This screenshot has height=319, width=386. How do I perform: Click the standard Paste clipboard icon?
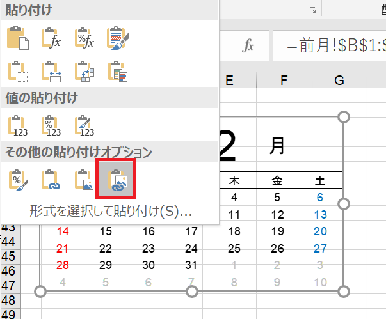pos(18,40)
